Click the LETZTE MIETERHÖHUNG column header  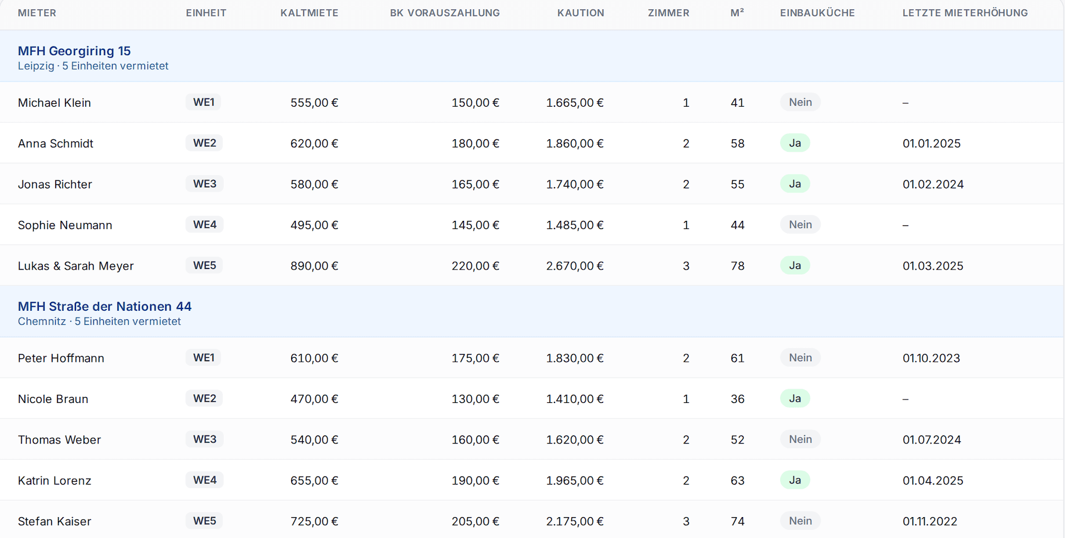tap(965, 13)
